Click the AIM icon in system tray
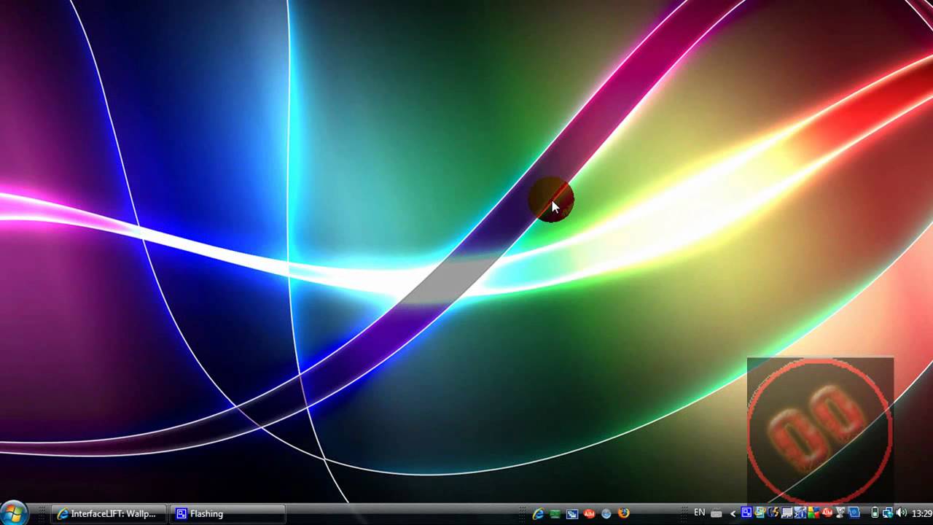933x525 pixels. [827, 513]
